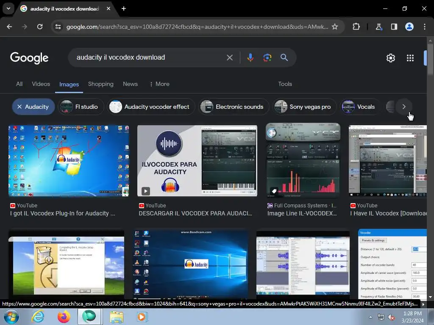Search by image with Google Lens
Image resolution: width=434 pixels, height=325 pixels.
pyautogui.click(x=267, y=58)
